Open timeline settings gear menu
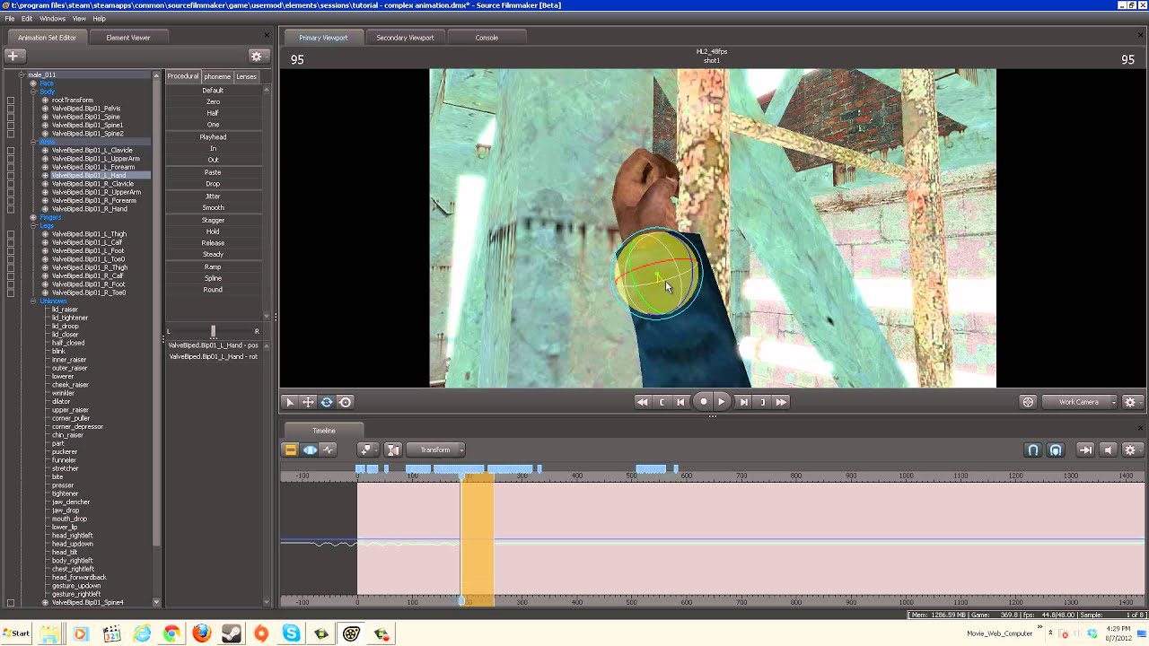Viewport: 1149px width, 646px height. coord(1130,450)
